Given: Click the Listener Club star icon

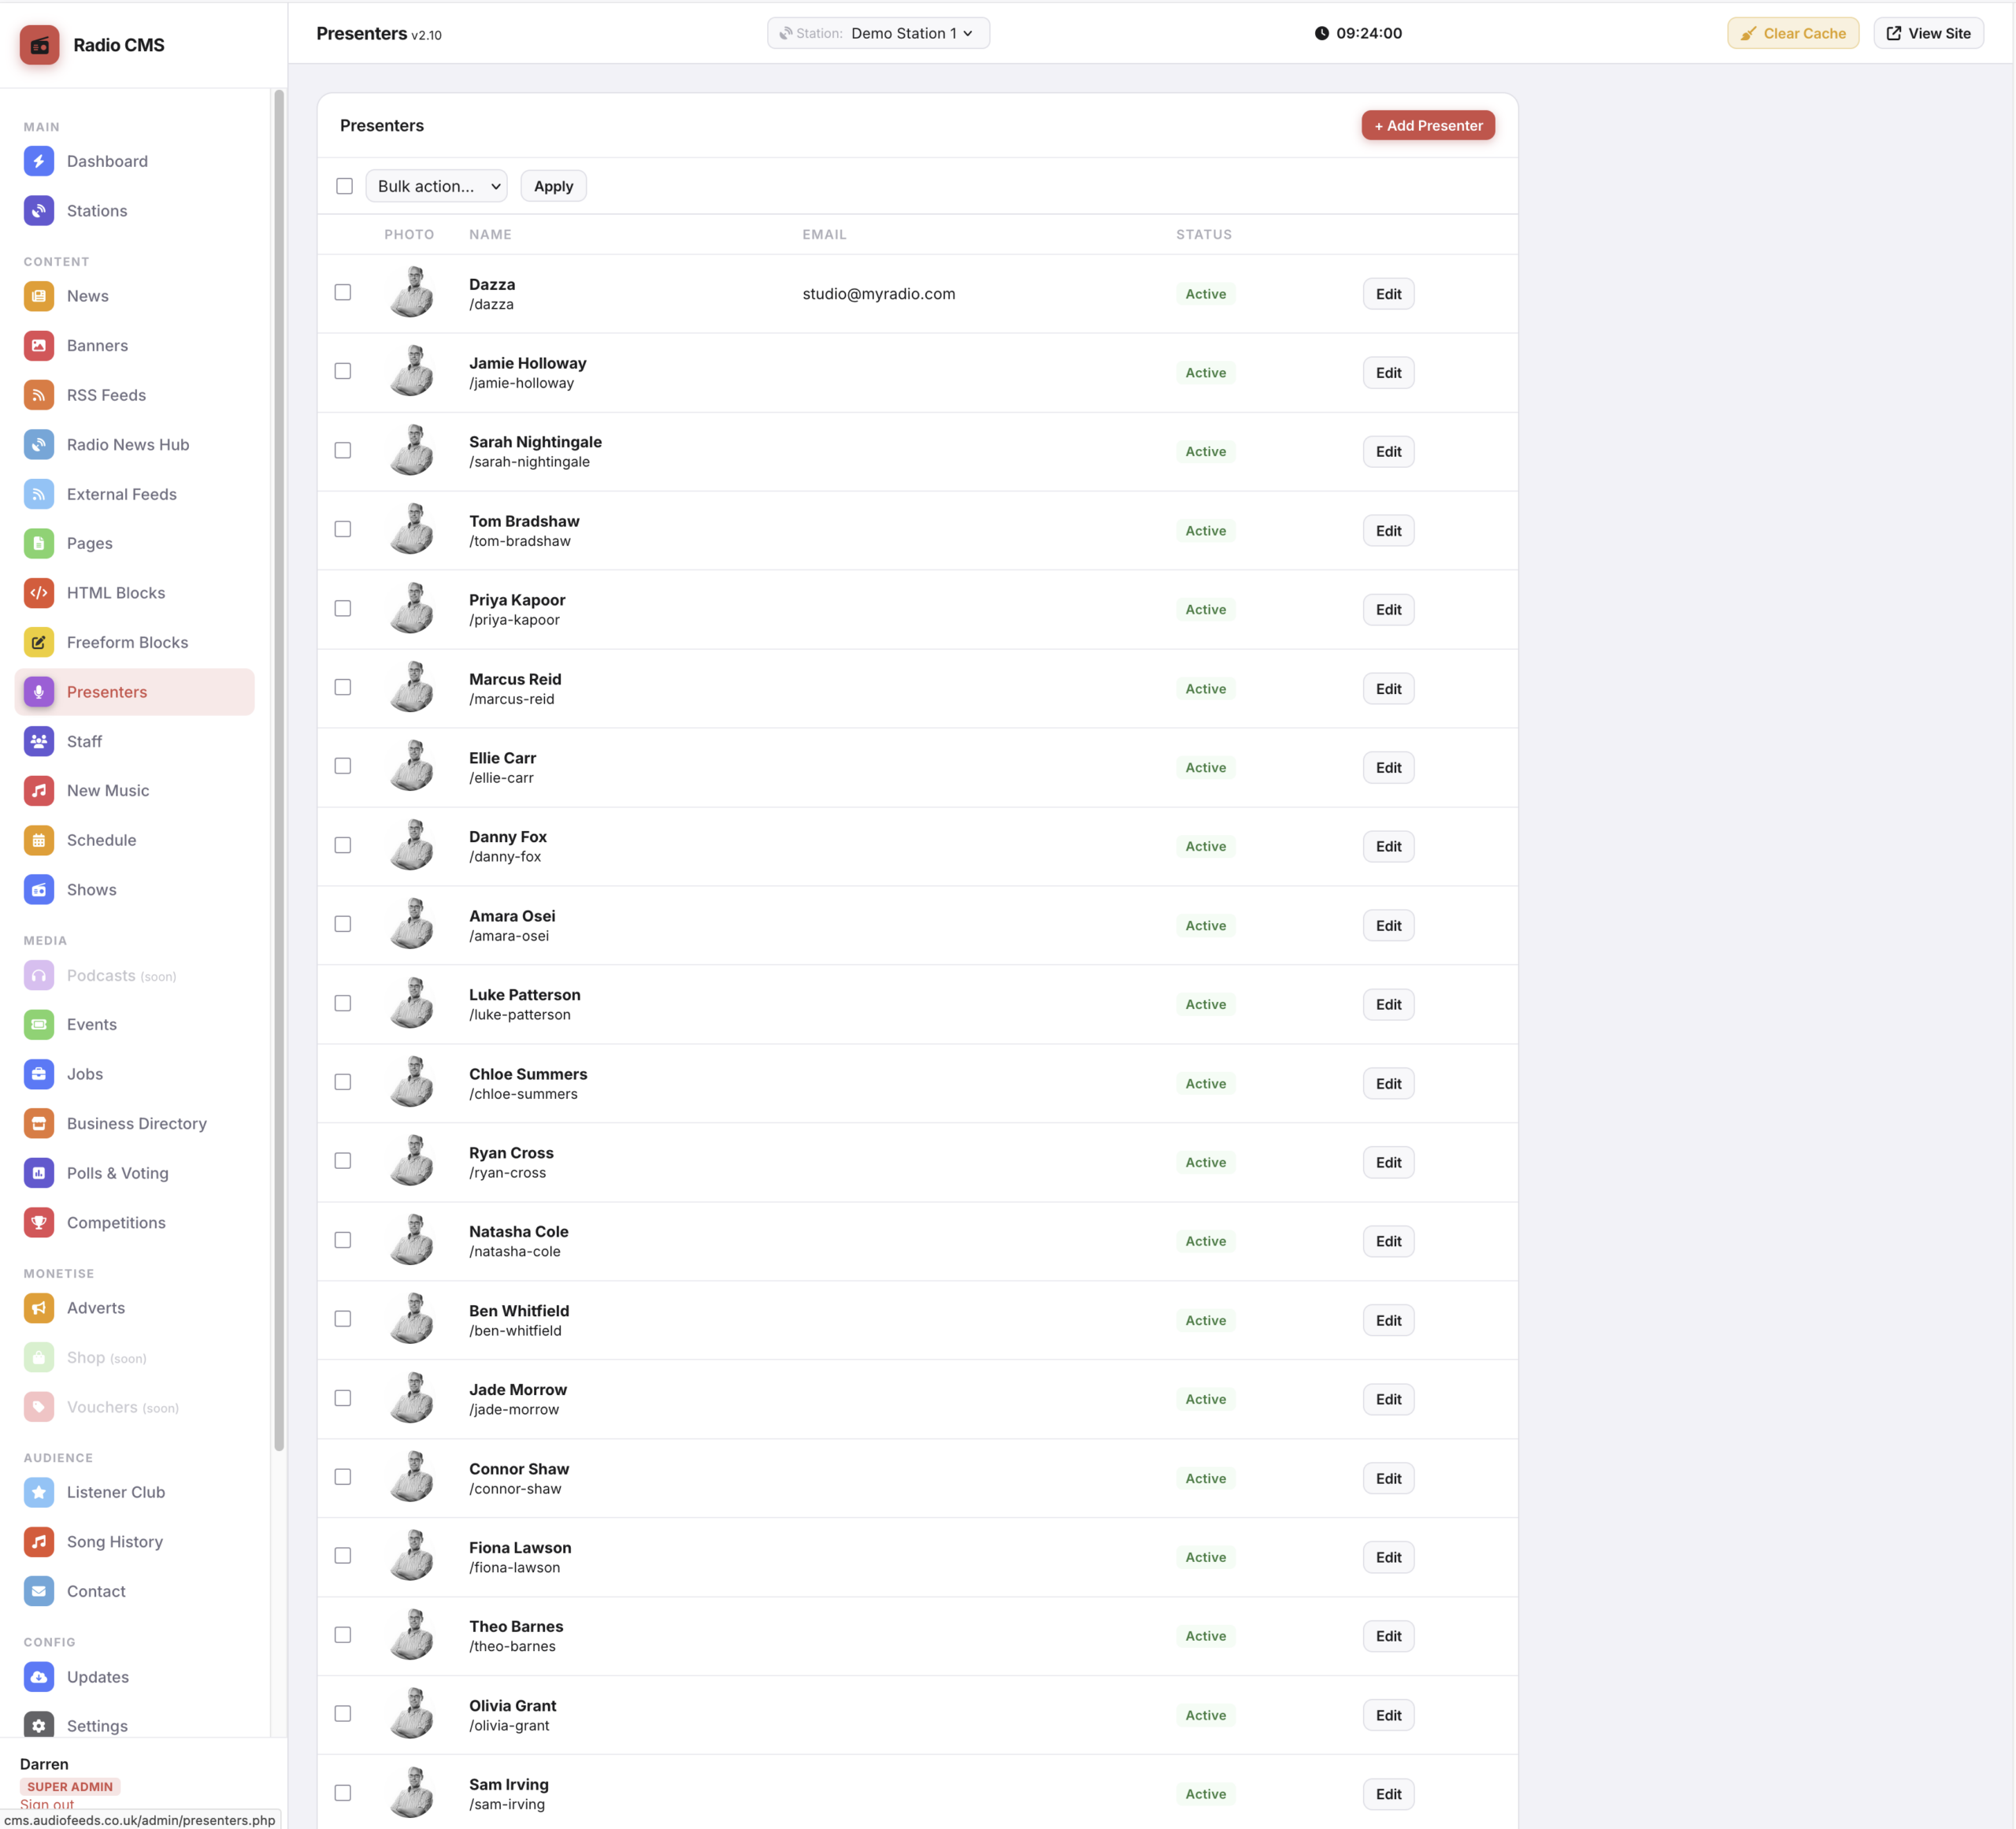Looking at the screenshot, I should click(39, 1492).
